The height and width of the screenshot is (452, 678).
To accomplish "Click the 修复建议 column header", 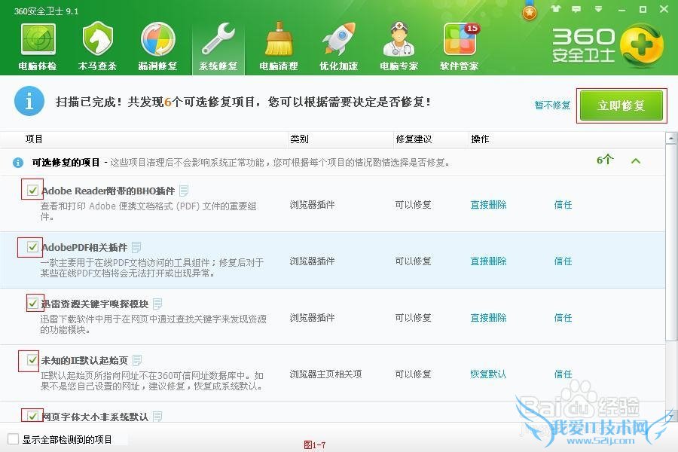I will tap(414, 139).
